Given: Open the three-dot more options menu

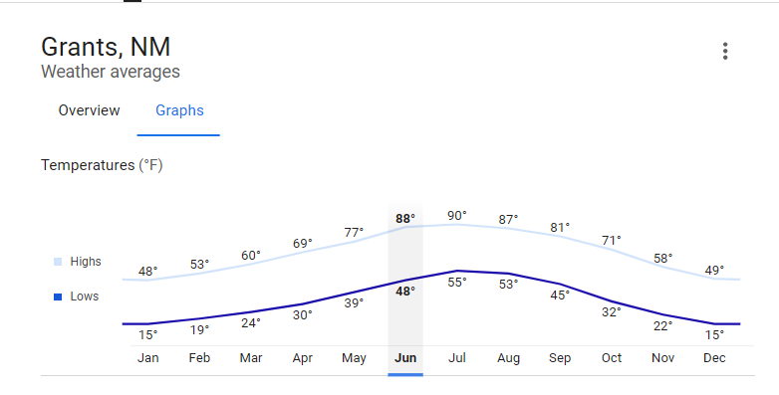Looking at the screenshot, I should click(x=725, y=51).
